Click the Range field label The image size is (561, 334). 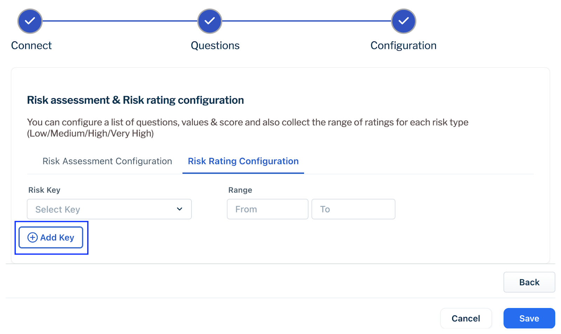pos(240,190)
